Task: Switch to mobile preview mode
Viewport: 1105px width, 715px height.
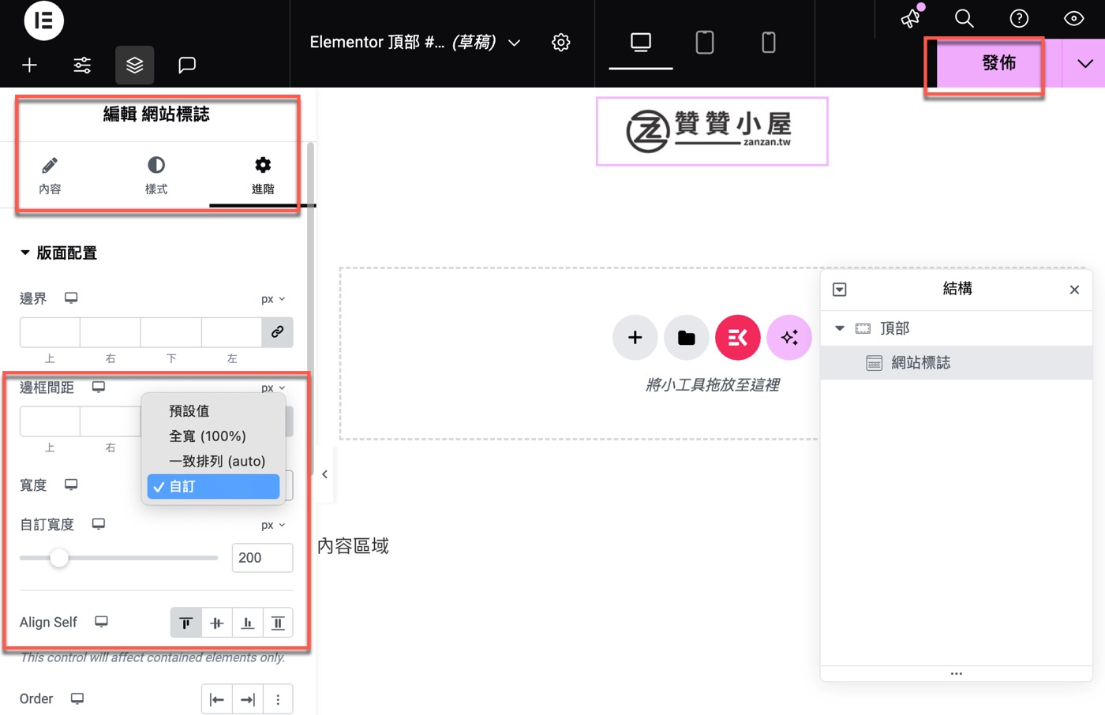Action: point(769,43)
